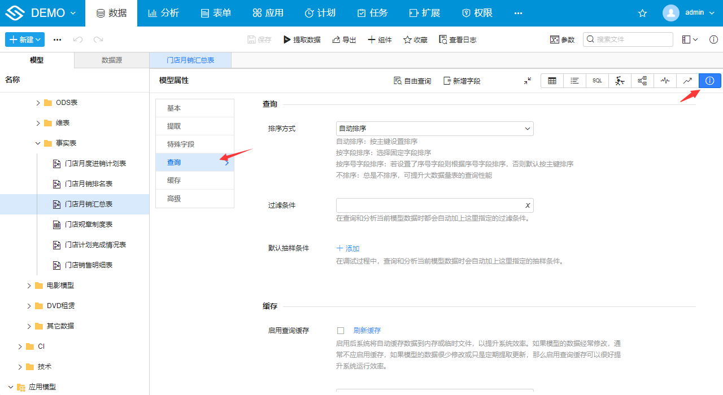Collapse the 事实表 folder
The height and width of the screenshot is (395, 723).
[x=37, y=143]
